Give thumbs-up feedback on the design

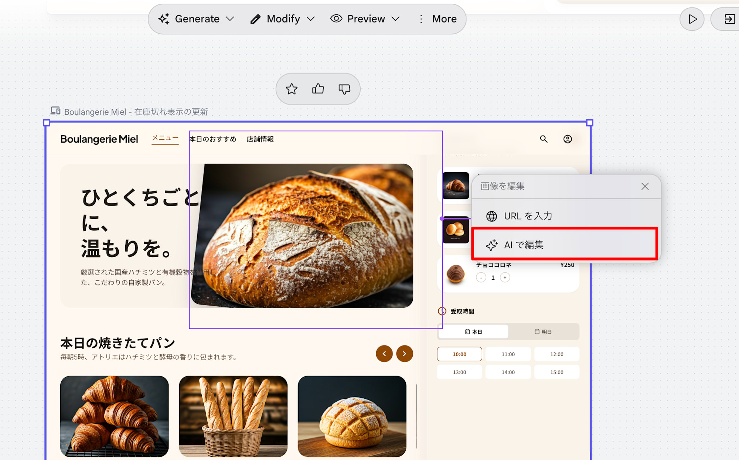pos(317,89)
